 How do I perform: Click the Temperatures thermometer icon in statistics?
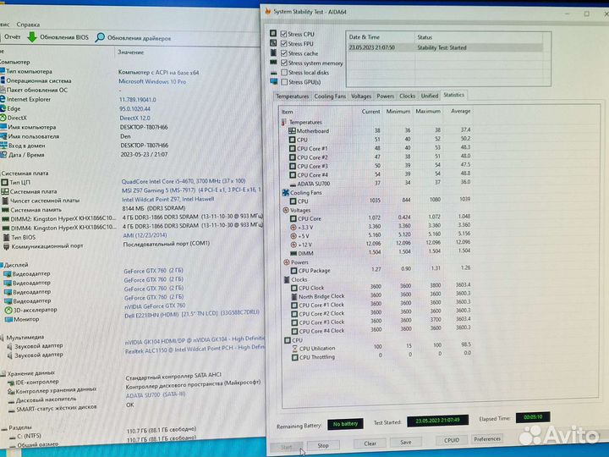[x=284, y=122]
